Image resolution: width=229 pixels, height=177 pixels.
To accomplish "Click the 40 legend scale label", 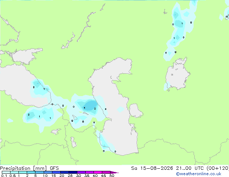I will click(x=95, y=176).
